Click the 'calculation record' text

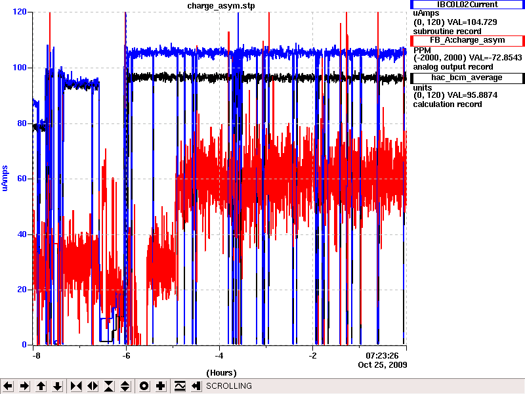[x=448, y=104]
